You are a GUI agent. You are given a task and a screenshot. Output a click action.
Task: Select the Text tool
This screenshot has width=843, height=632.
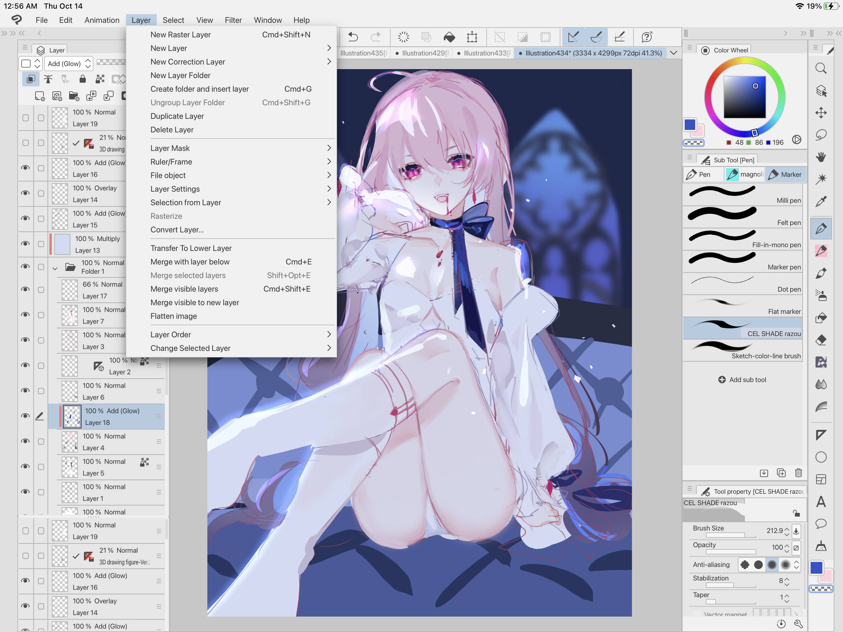coord(820,501)
